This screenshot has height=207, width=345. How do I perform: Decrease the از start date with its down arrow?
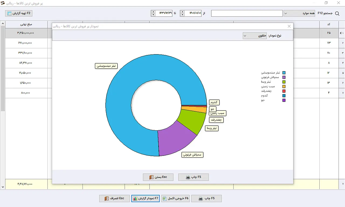pos(182,15)
